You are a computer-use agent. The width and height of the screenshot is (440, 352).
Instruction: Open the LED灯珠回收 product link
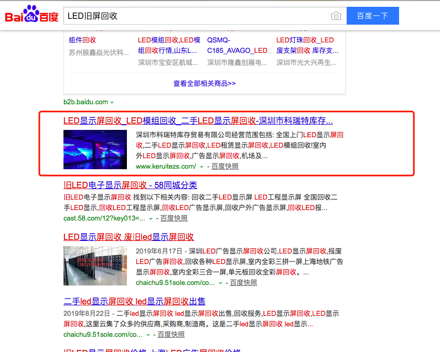tap(307, 46)
